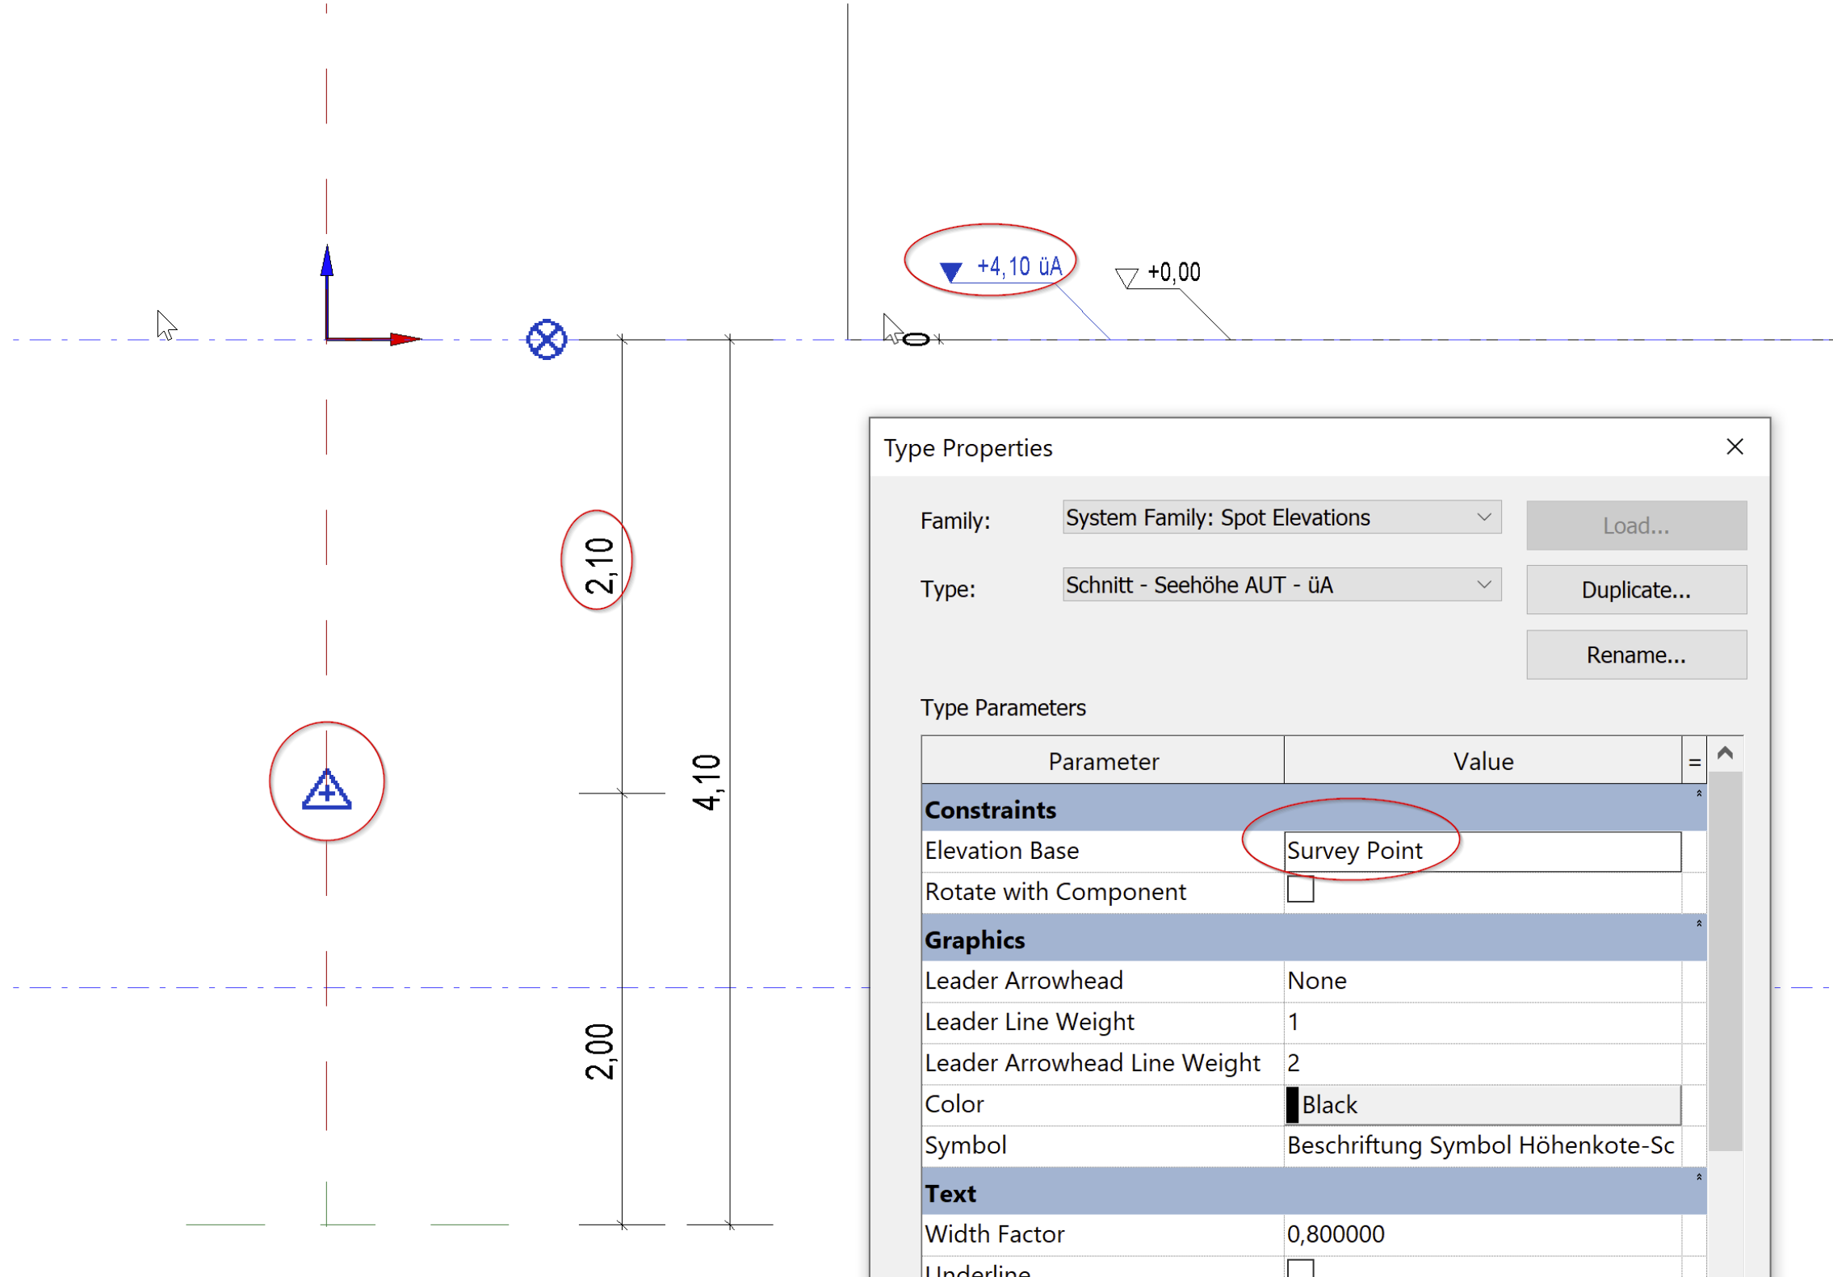Viewport: 1833px width, 1277px height.
Task: Click the Rename button
Action: coord(1636,654)
